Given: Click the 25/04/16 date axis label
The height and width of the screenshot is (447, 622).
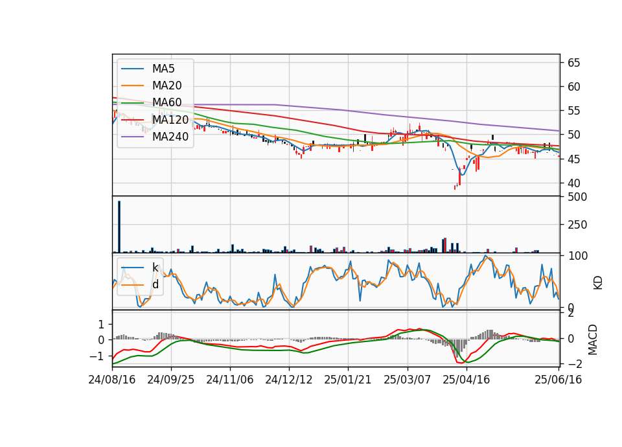Looking at the screenshot, I should pyautogui.click(x=466, y=380).
